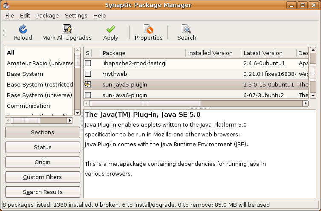The width and height of the screenshot is (321, 211).
Task: Click the Origin filter button
Action: pyautogui.click(x=43, y=162)
